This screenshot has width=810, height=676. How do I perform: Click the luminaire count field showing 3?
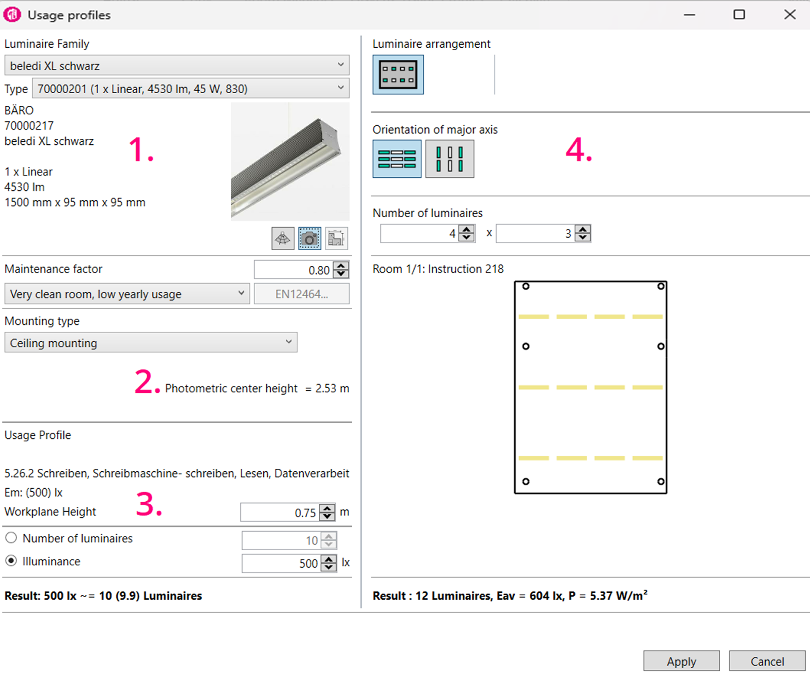[536, 233]
